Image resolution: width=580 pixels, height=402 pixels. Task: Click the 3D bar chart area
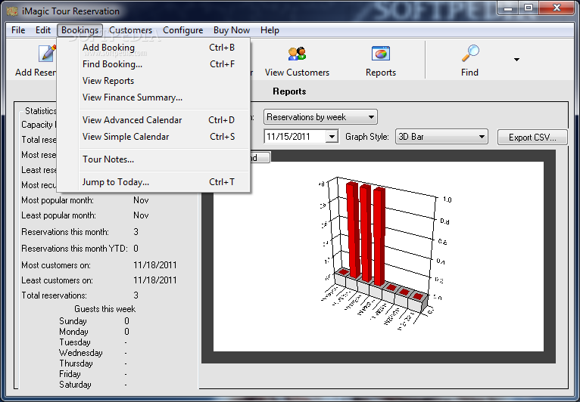click(379, 256)
